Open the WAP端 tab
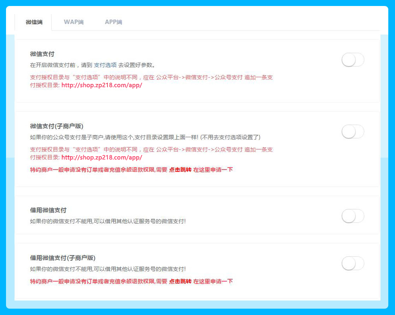This screenshot has width=395, height=315. [73, 22]
